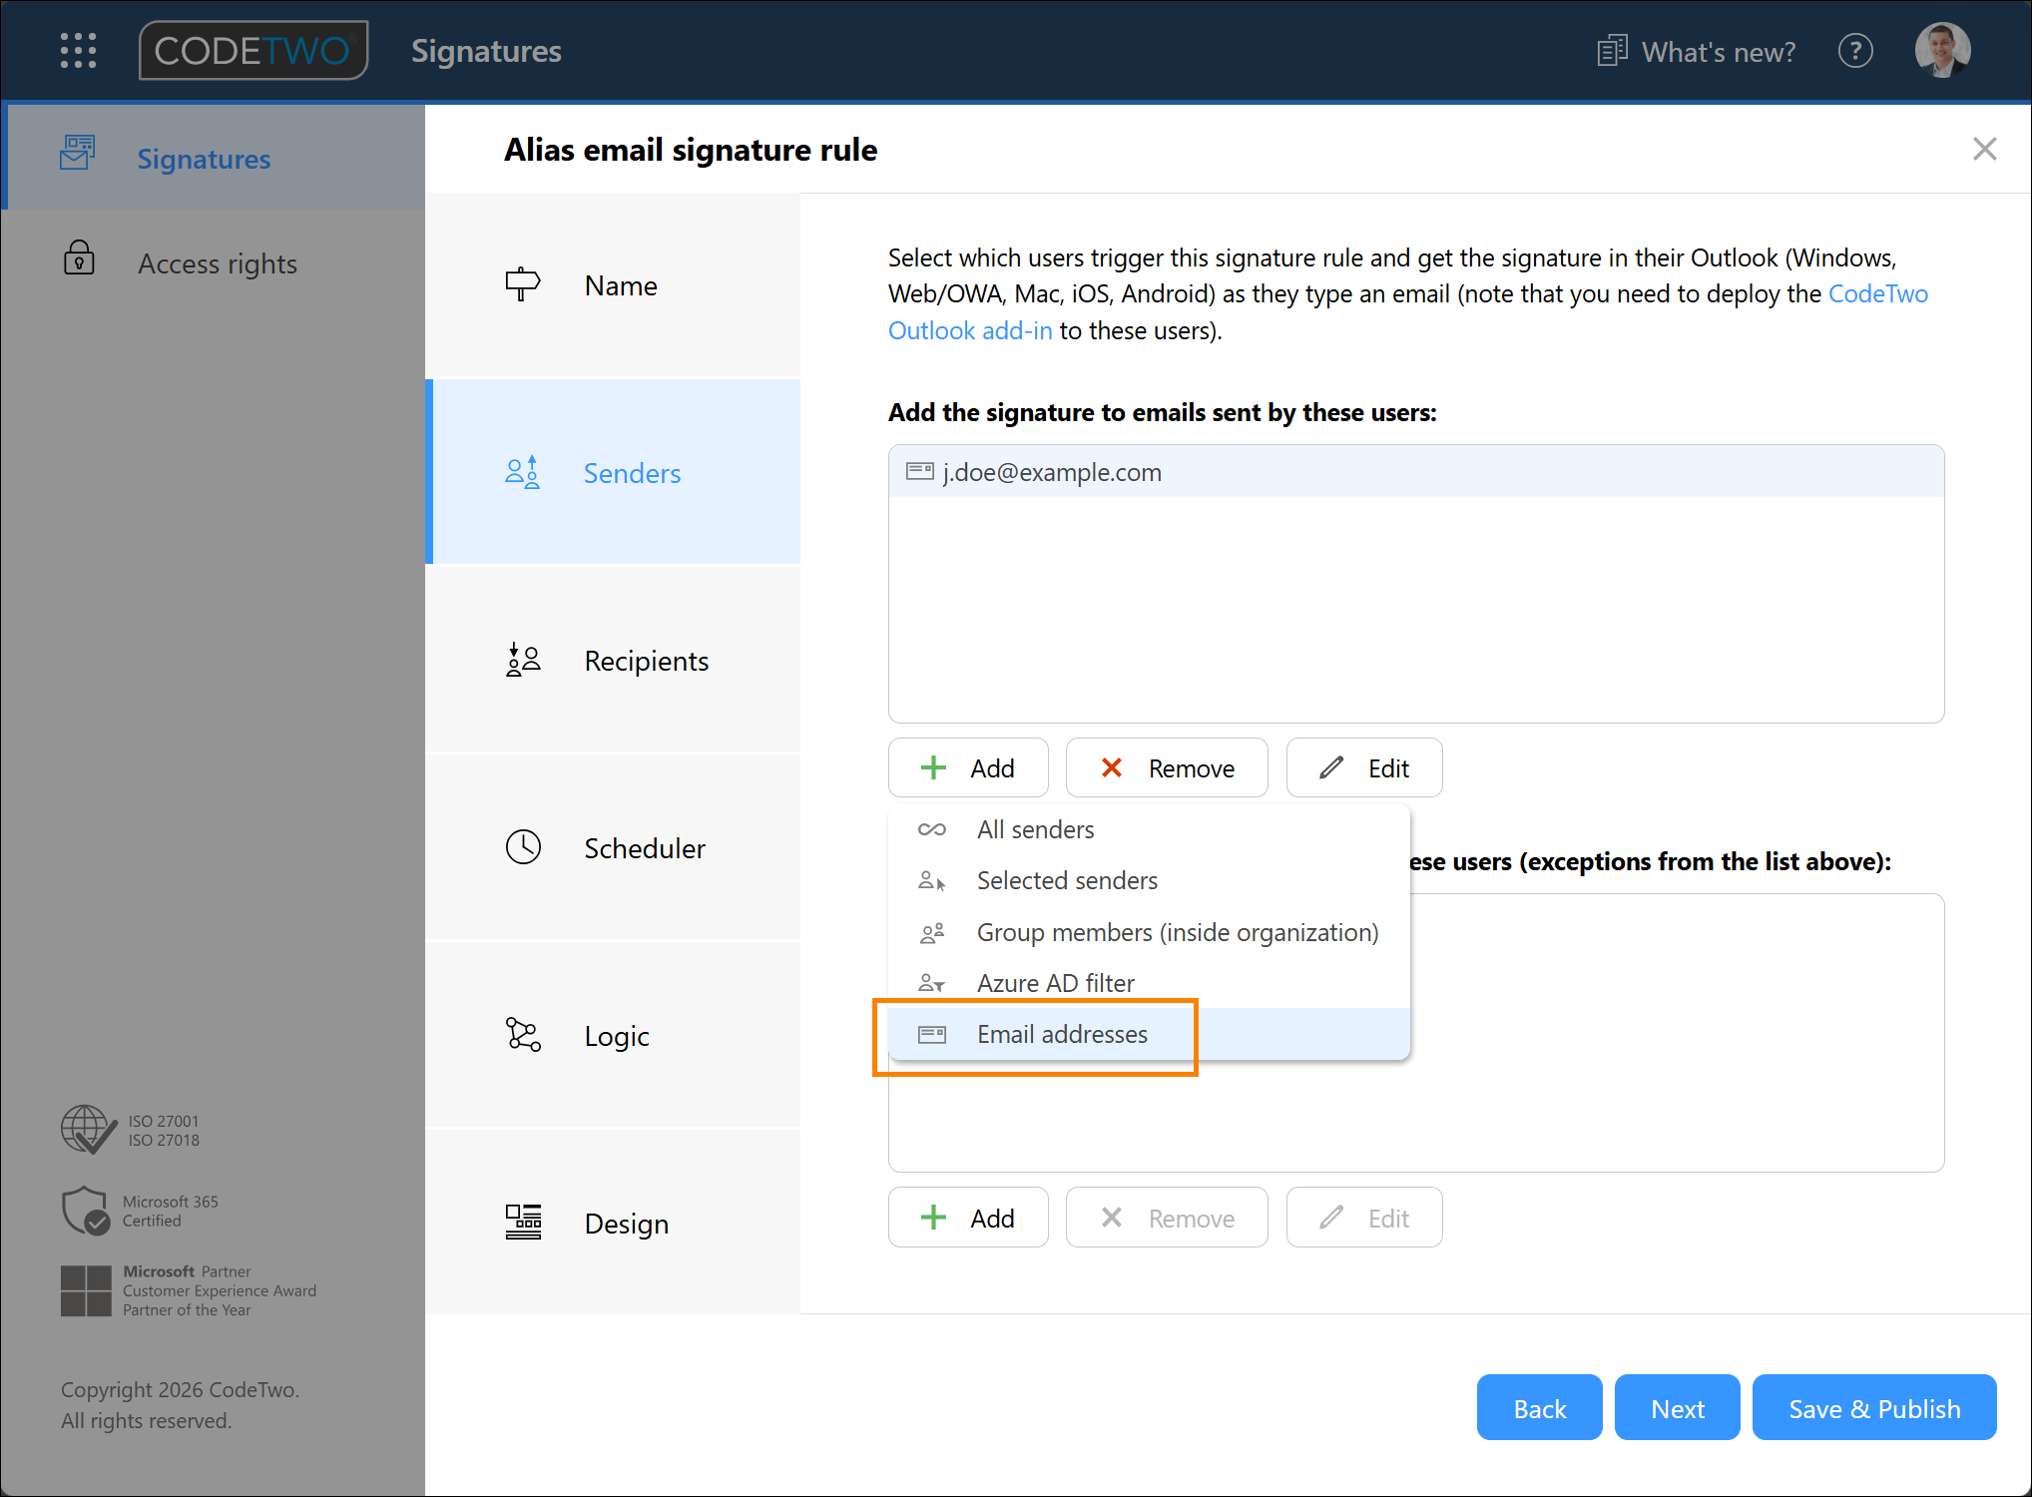Click the Azure AD filter funnel icon
The image size is (2032, 1497).
(x=932, y=983)
